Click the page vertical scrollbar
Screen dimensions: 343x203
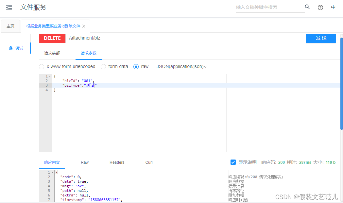click(341, 84)
